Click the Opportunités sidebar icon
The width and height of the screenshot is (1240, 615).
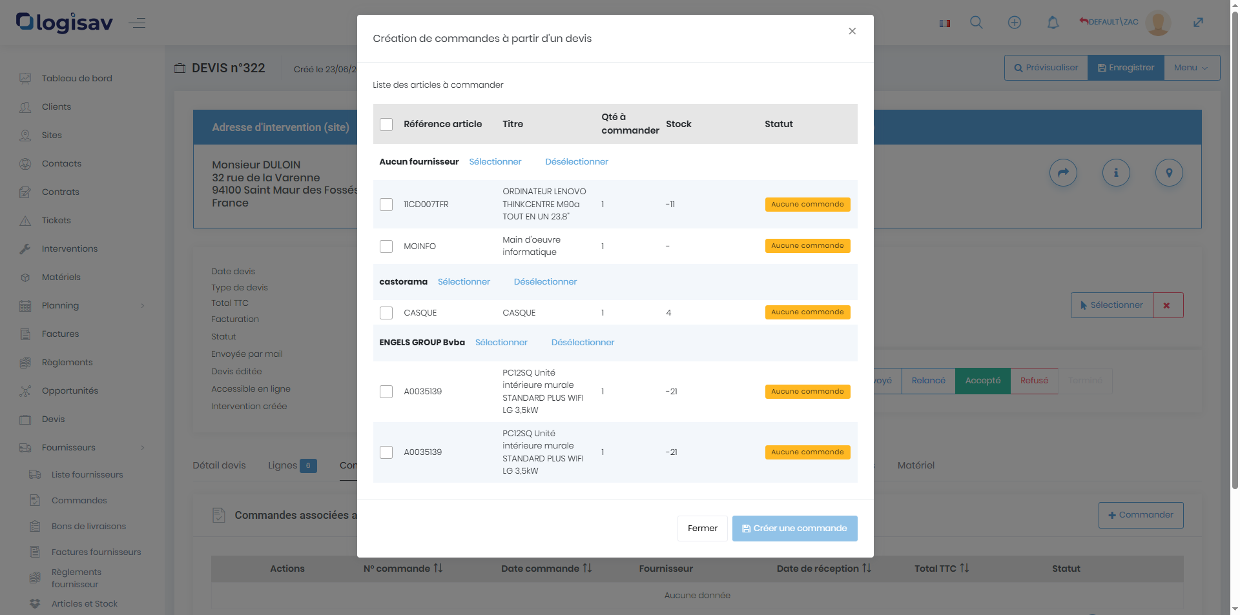pyautogui.click(x=25, y=391)
